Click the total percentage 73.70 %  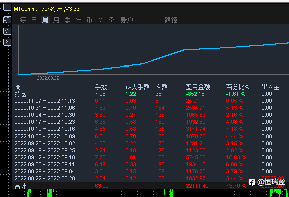click(236, 186)
